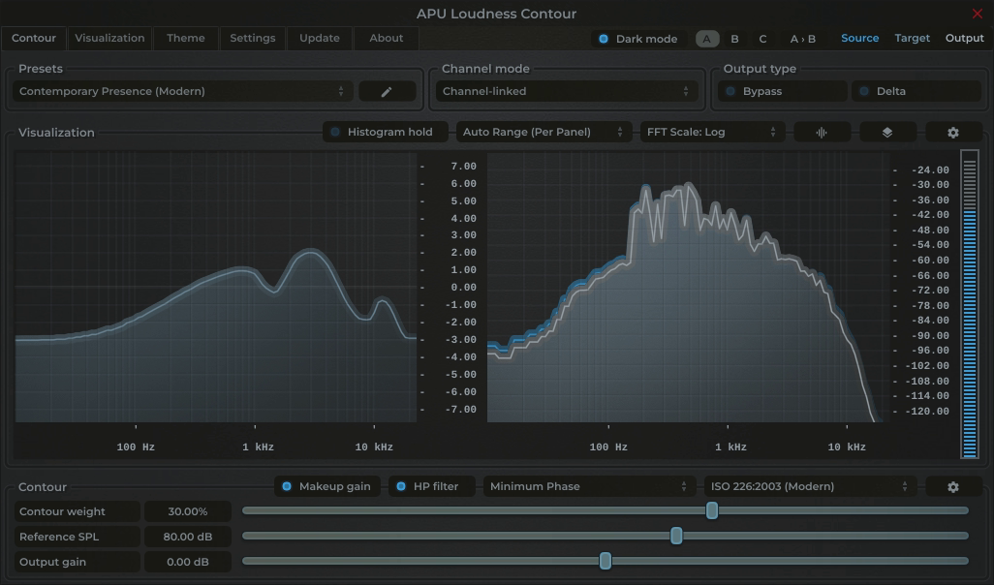Copy state with A › B button
Screen dimensions: 994x585
(x=802, y=39)
